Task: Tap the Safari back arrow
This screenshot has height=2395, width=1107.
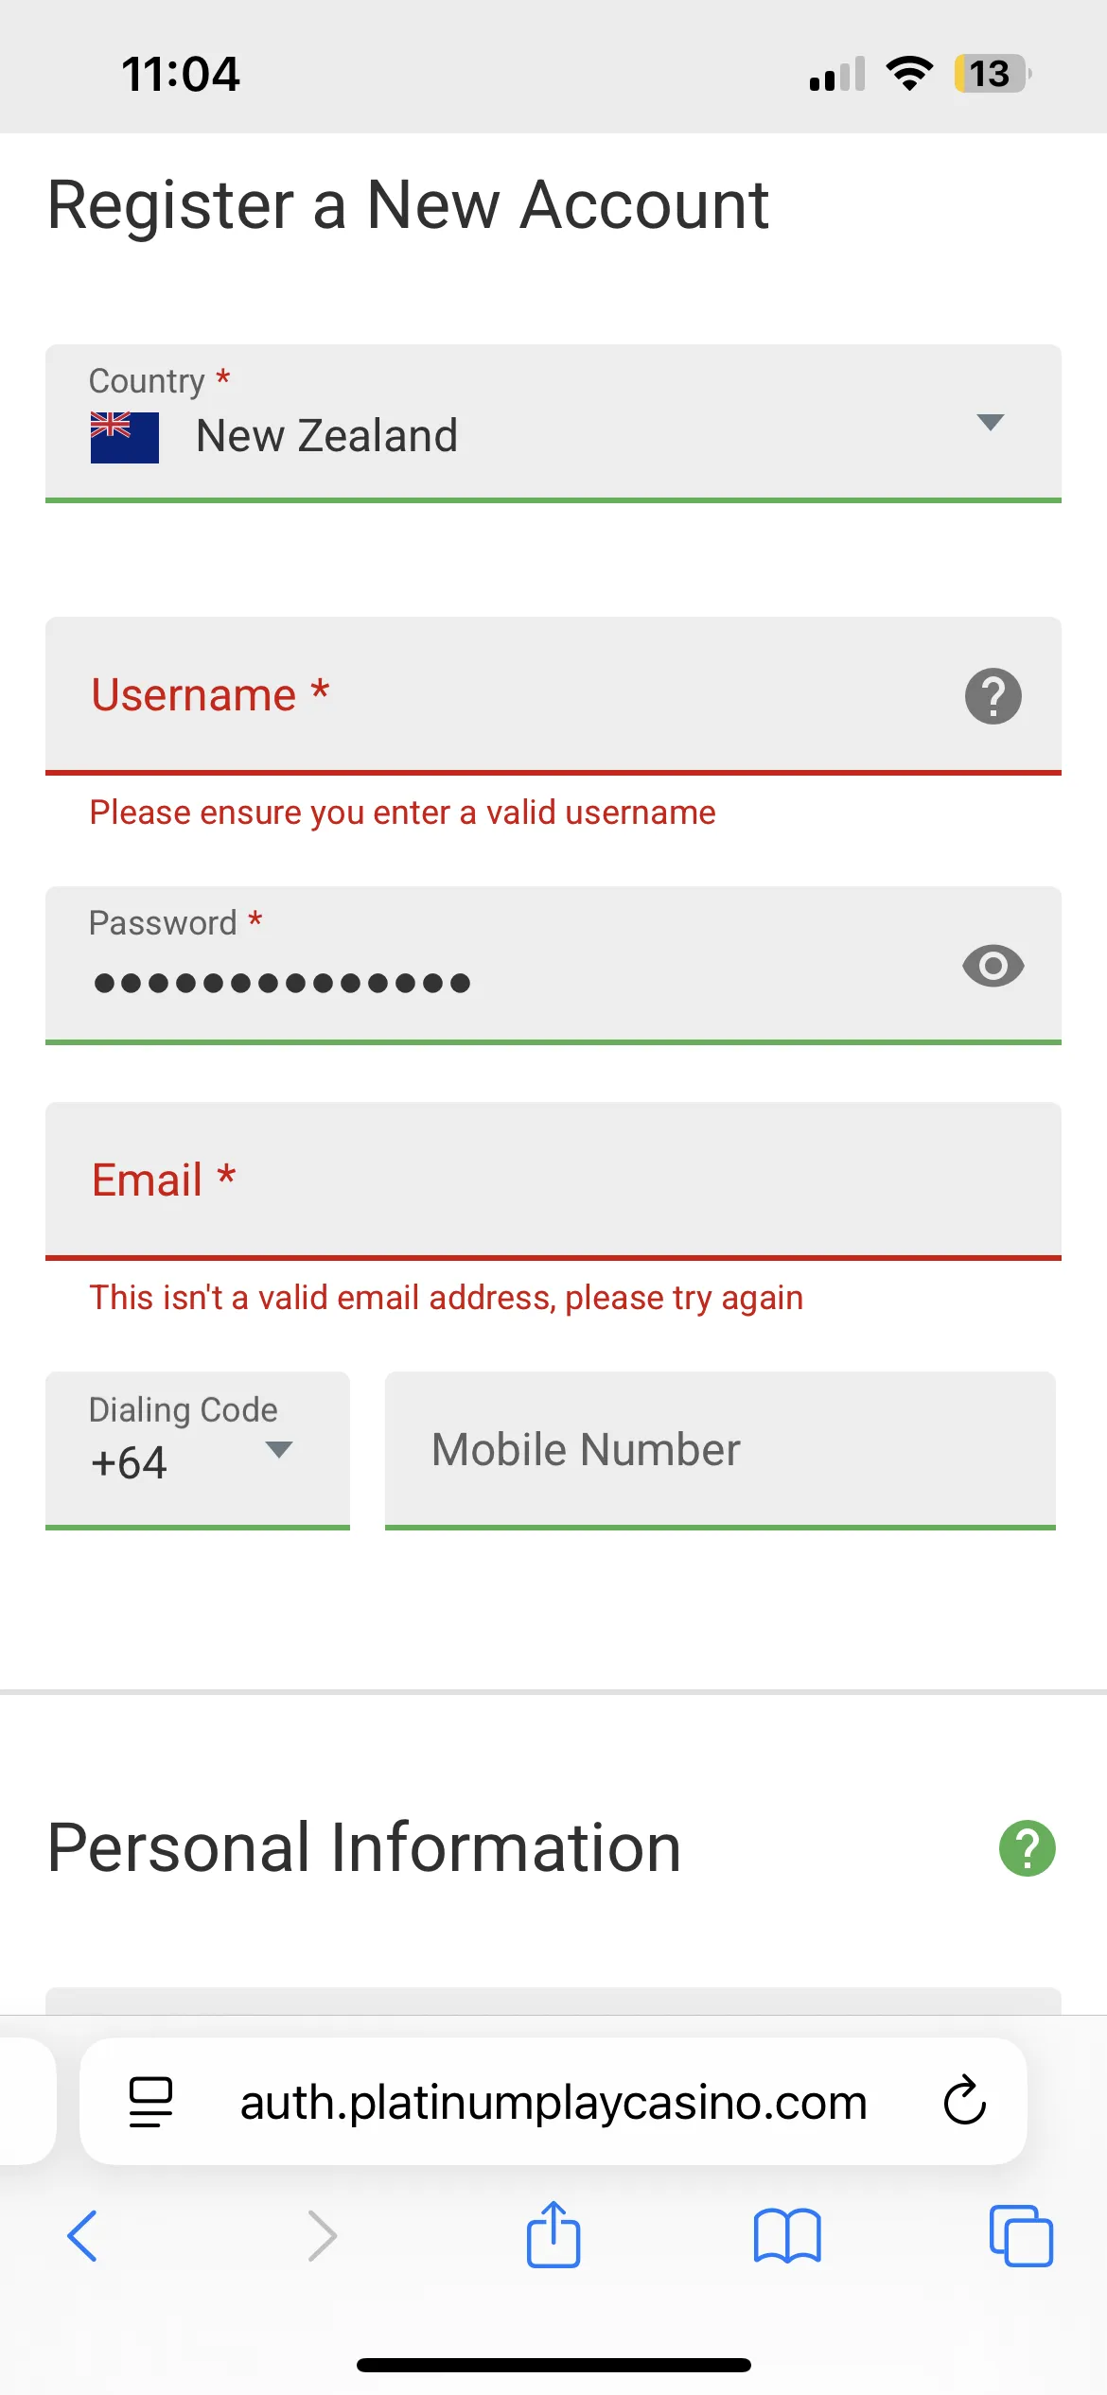Action: pos(82,2236)
